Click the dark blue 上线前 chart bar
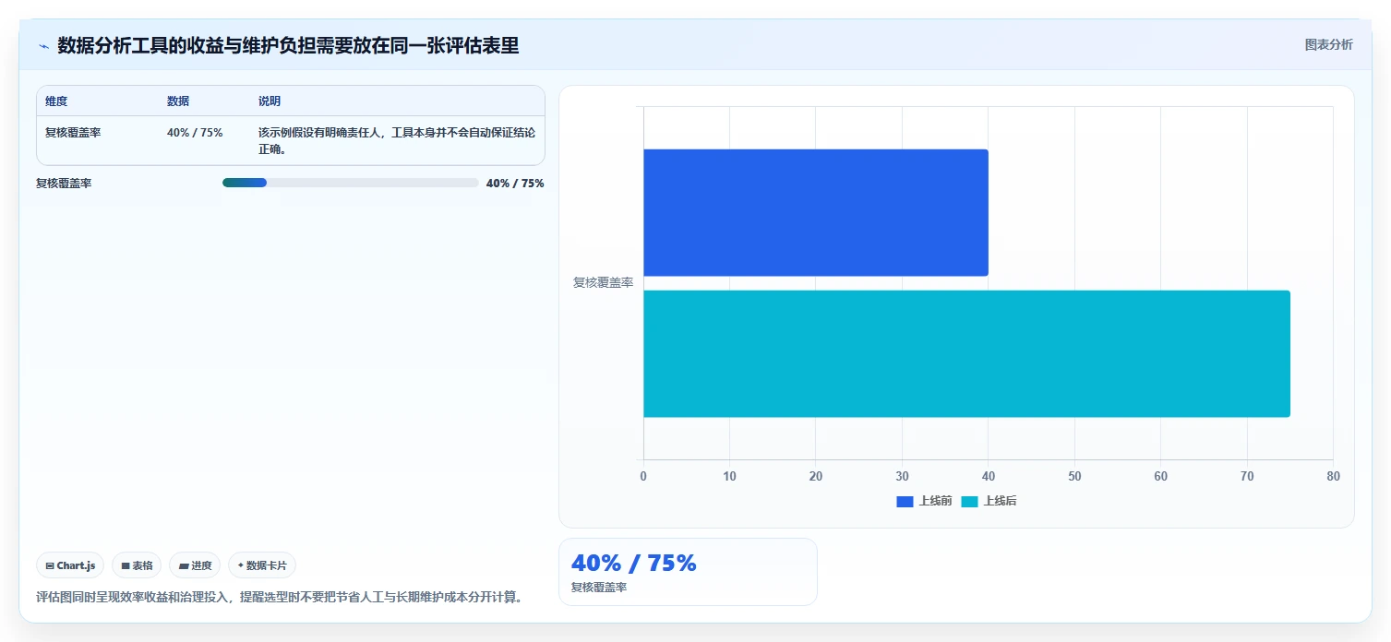The width and height of the screenshot is (1391, 642). pos(815,212)
